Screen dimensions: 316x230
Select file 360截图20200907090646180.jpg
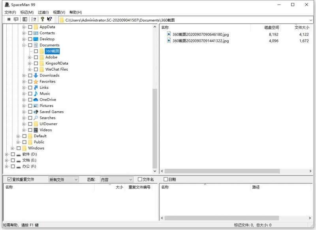[x=200, y=35]
